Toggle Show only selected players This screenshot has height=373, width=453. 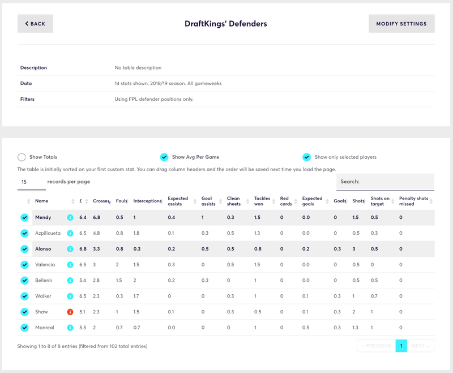(x=306, y=157)
